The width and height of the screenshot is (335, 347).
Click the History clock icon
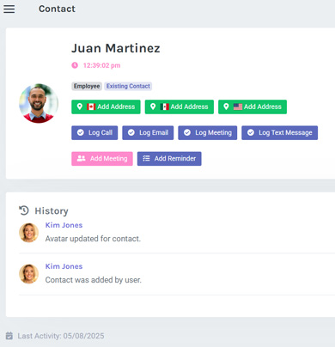(x=24, y=210)
